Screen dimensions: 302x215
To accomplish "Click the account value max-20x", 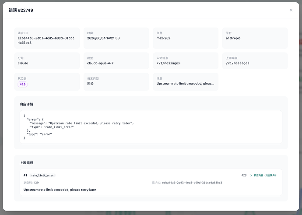I will [163, 38].
